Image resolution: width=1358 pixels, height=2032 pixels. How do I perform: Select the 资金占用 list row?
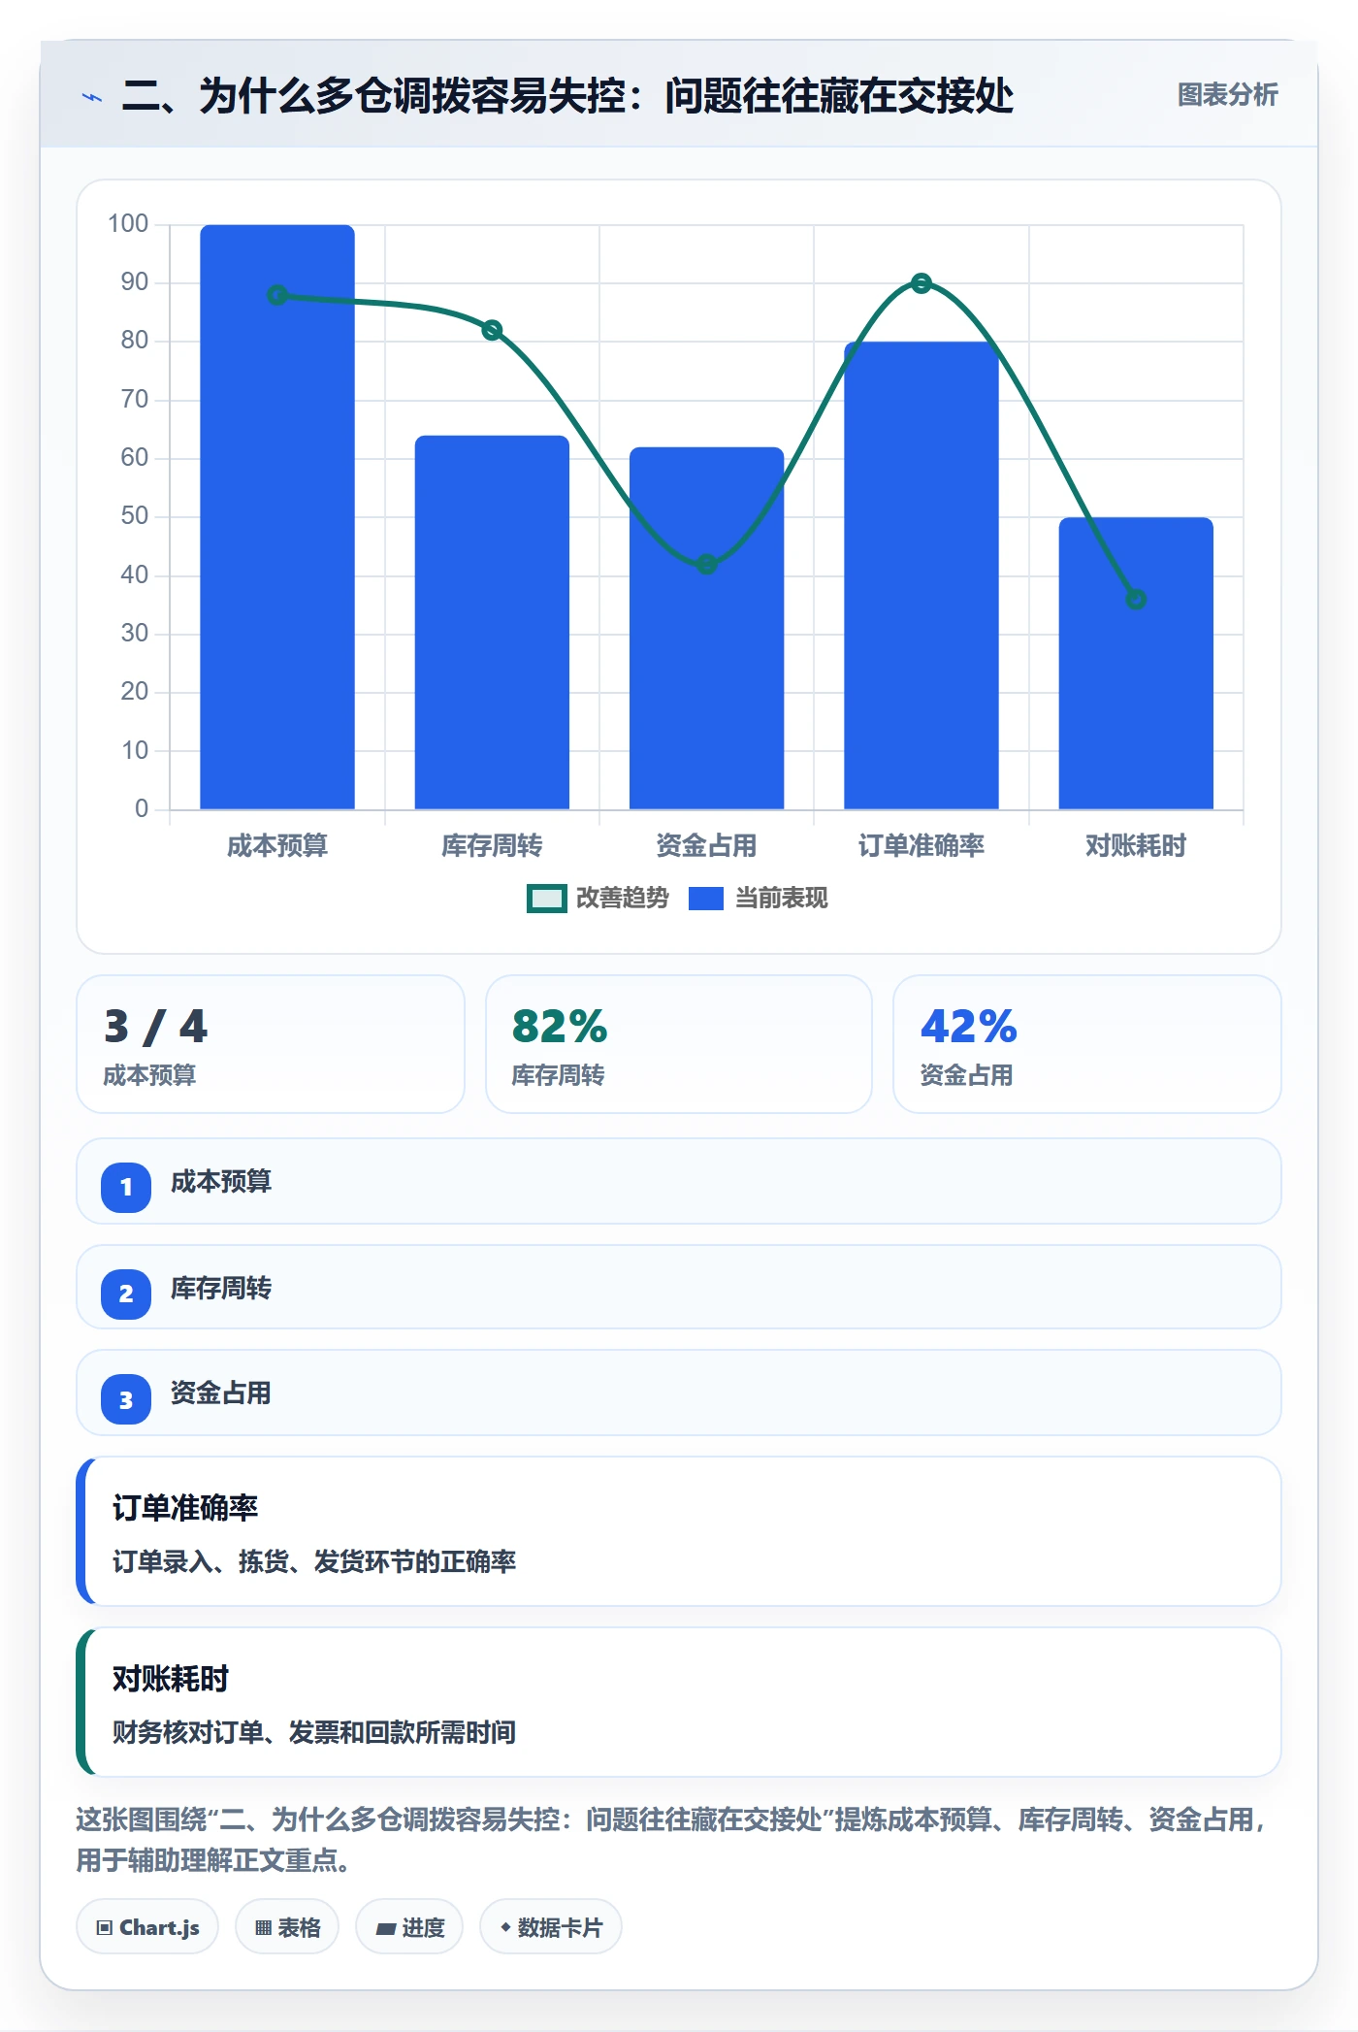679,1393
